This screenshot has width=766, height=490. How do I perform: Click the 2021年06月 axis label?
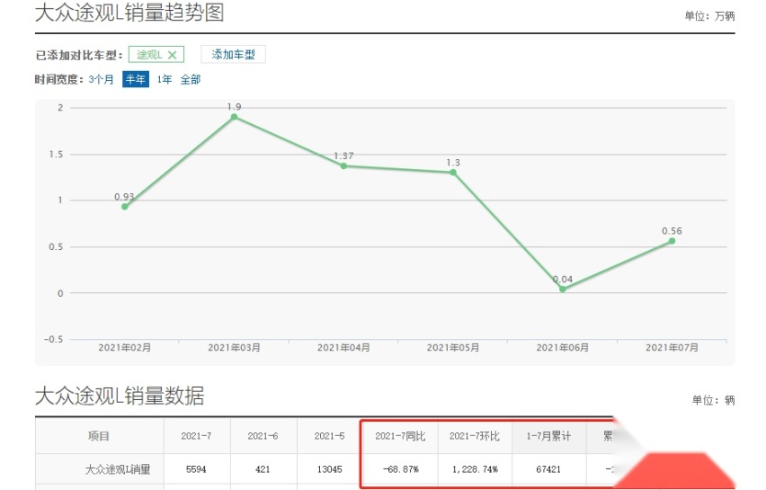tap(562, 347)
